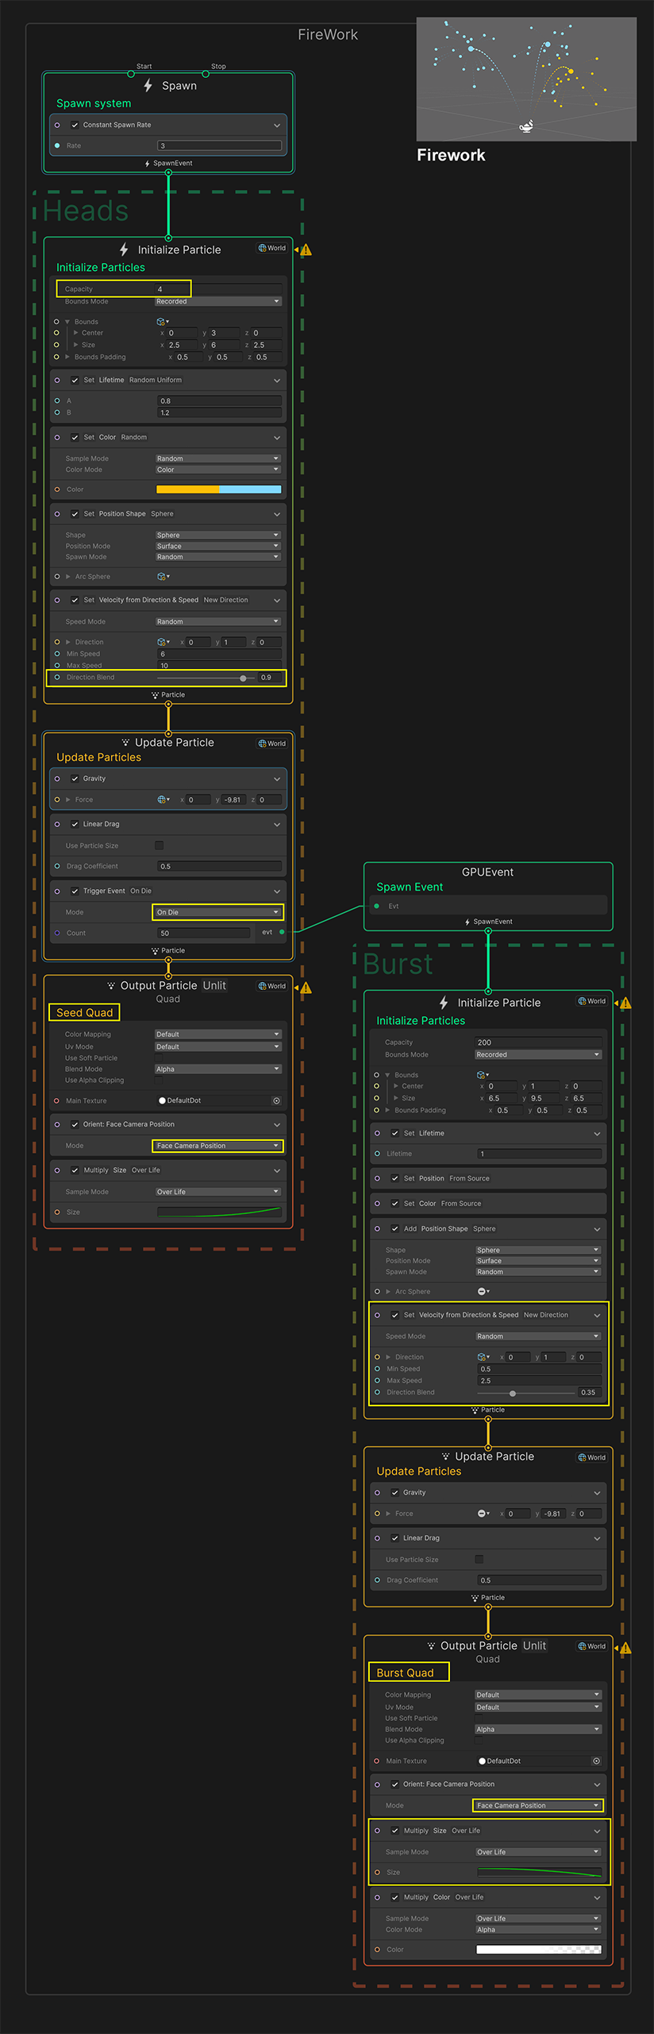Click Force space icon in Heads Gravity block

click(x=163, y=800)
